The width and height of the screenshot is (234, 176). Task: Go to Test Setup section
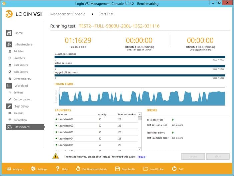pyautogui.click(x=22, y=106)
